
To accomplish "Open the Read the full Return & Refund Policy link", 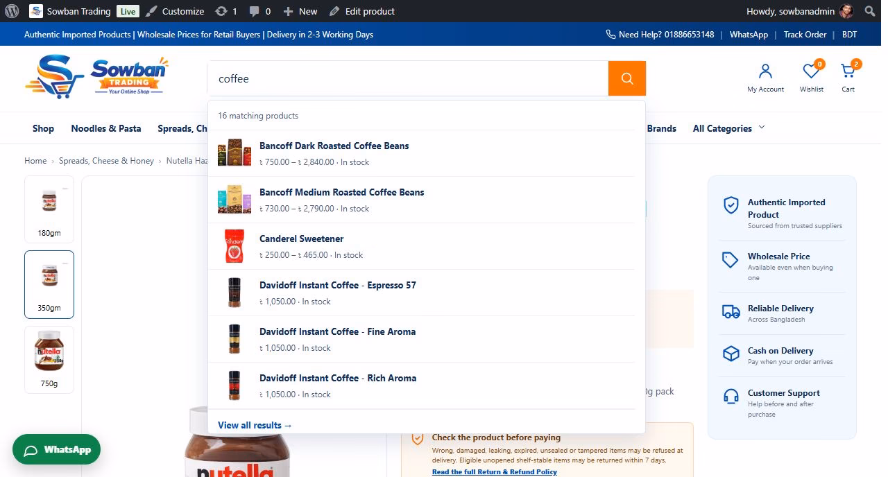I will [x=495, y=472].
